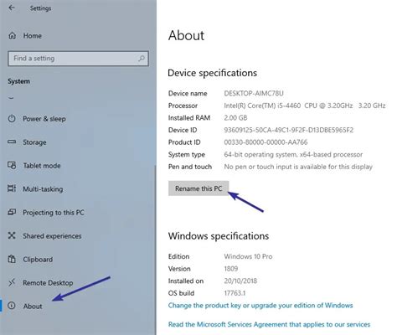Select Remote Desktop in sidebar
The height and width of the screenshot is (335, 397).
pyautogui.click(x=48, y=283)
